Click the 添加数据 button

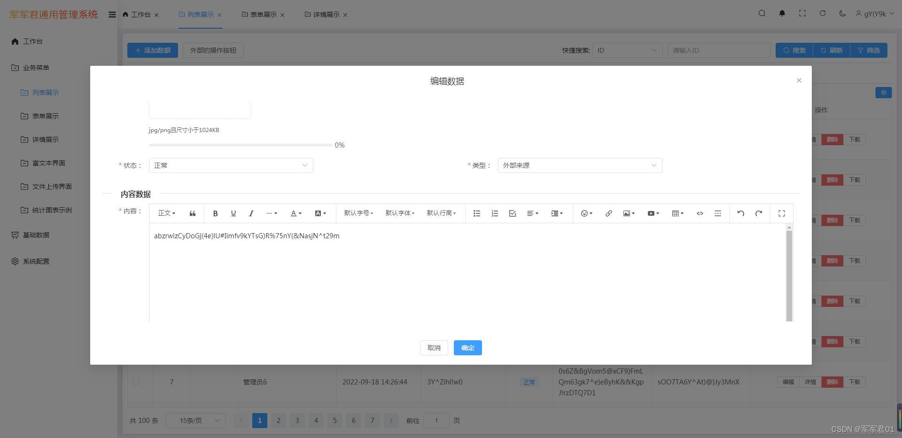pos(153,50)
